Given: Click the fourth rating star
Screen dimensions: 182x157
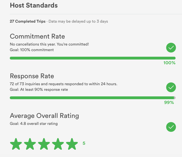Looking at the screenshot, I should coord(58,144).
